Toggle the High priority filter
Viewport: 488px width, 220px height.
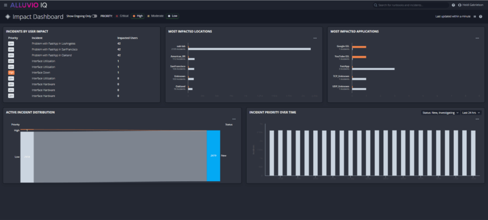(x=138, y=16)
